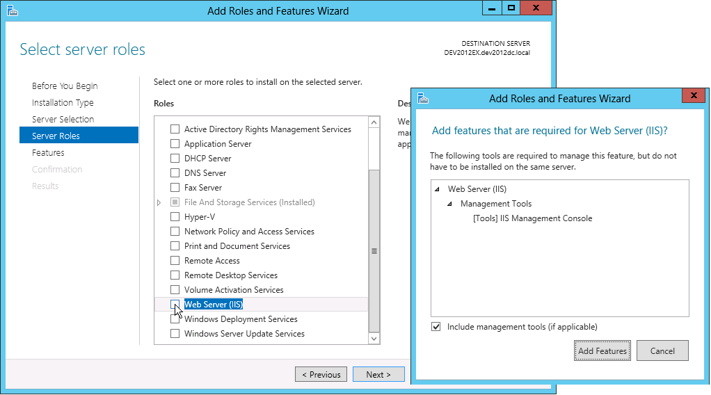Collapse the Web Server (IIS) tree node
The width and height of the screenshot is (711, 395).
[437, 189]
